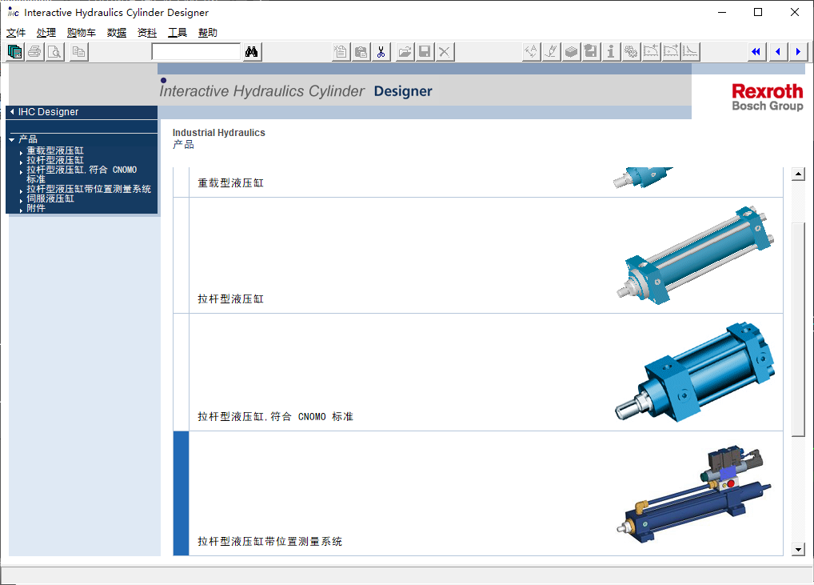Open the 文件 menu
The image size is (814, 585).
(16, 33)
